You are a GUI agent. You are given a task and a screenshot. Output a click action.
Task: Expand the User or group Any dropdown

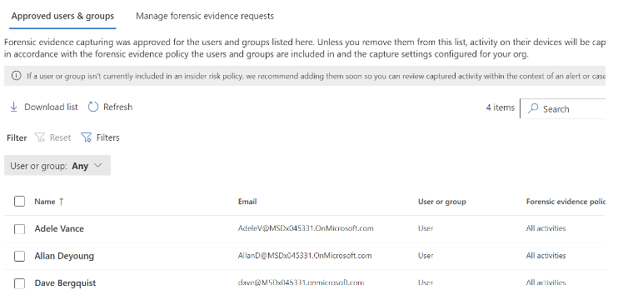point(57,166)
